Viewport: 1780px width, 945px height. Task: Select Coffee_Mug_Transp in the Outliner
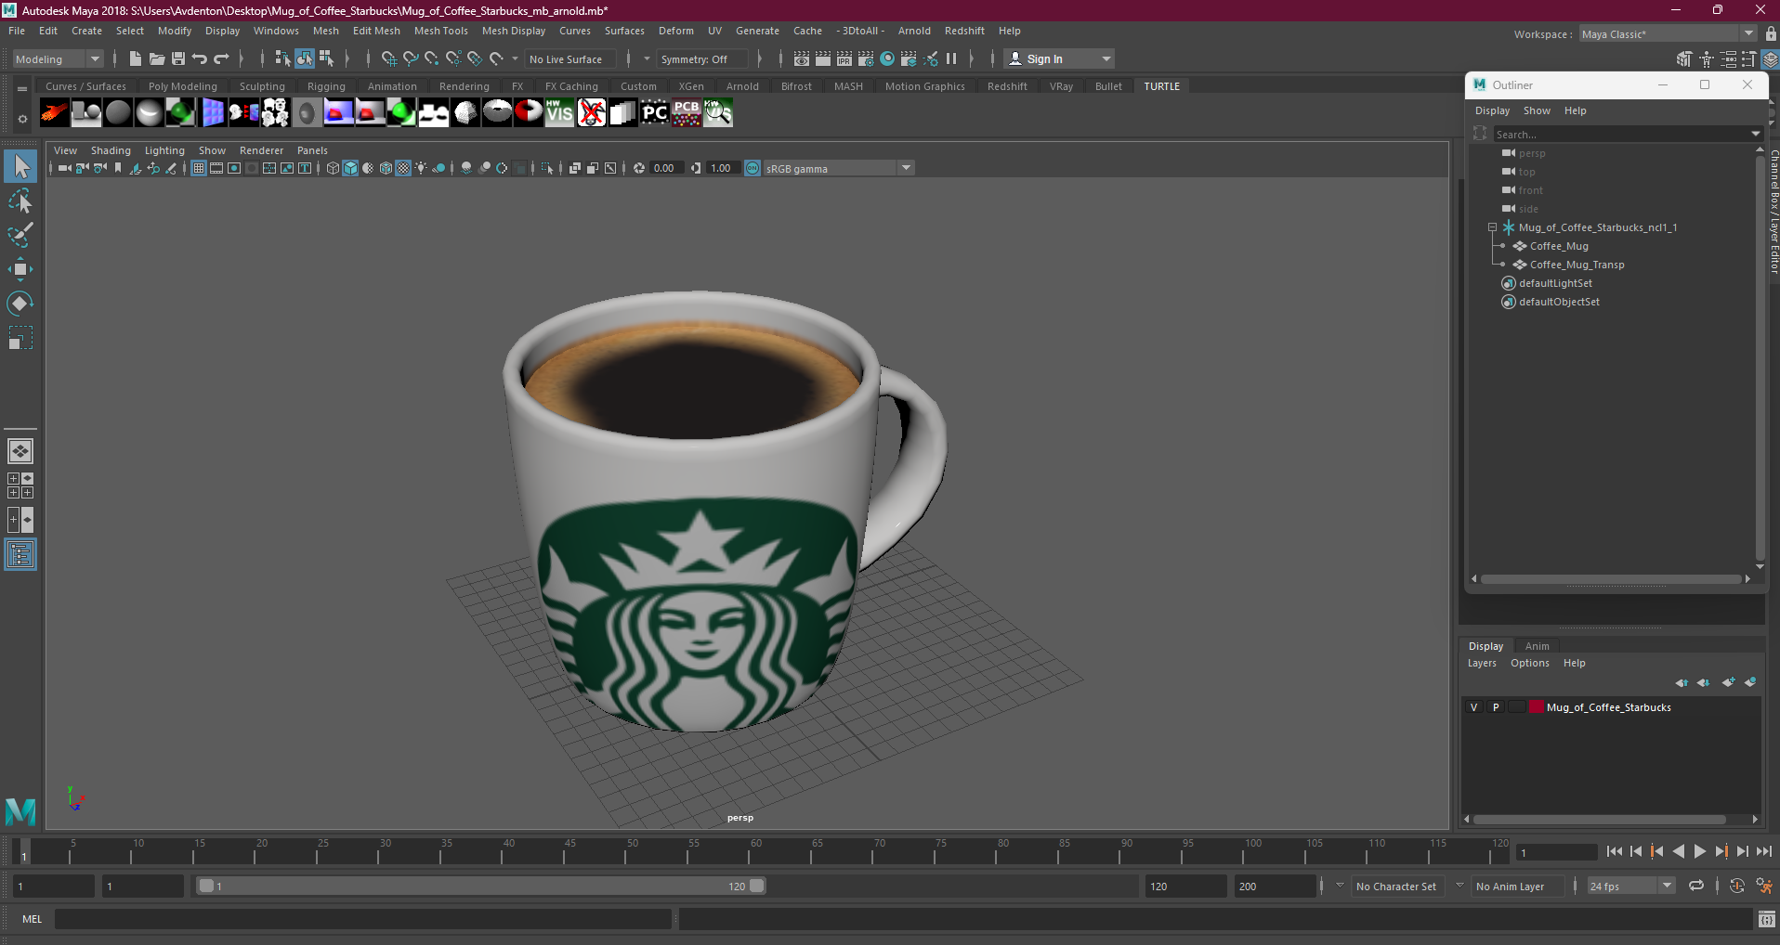(x=1577, y=265)
